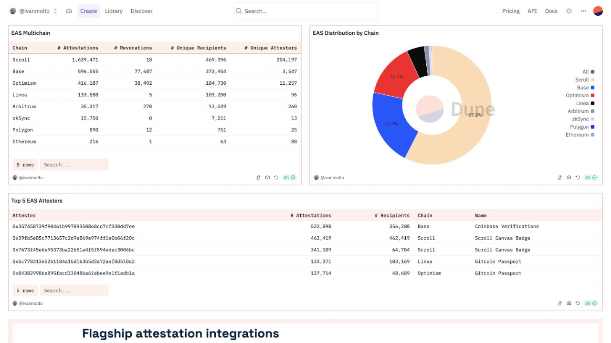Expand the @ivanmolto workspace switcher chevron

(55, 11)
